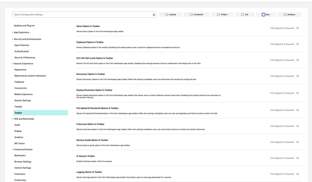Click the Logging Option In Toolbar title
This screenshot has height=182, width=312.
coord(89,172)
